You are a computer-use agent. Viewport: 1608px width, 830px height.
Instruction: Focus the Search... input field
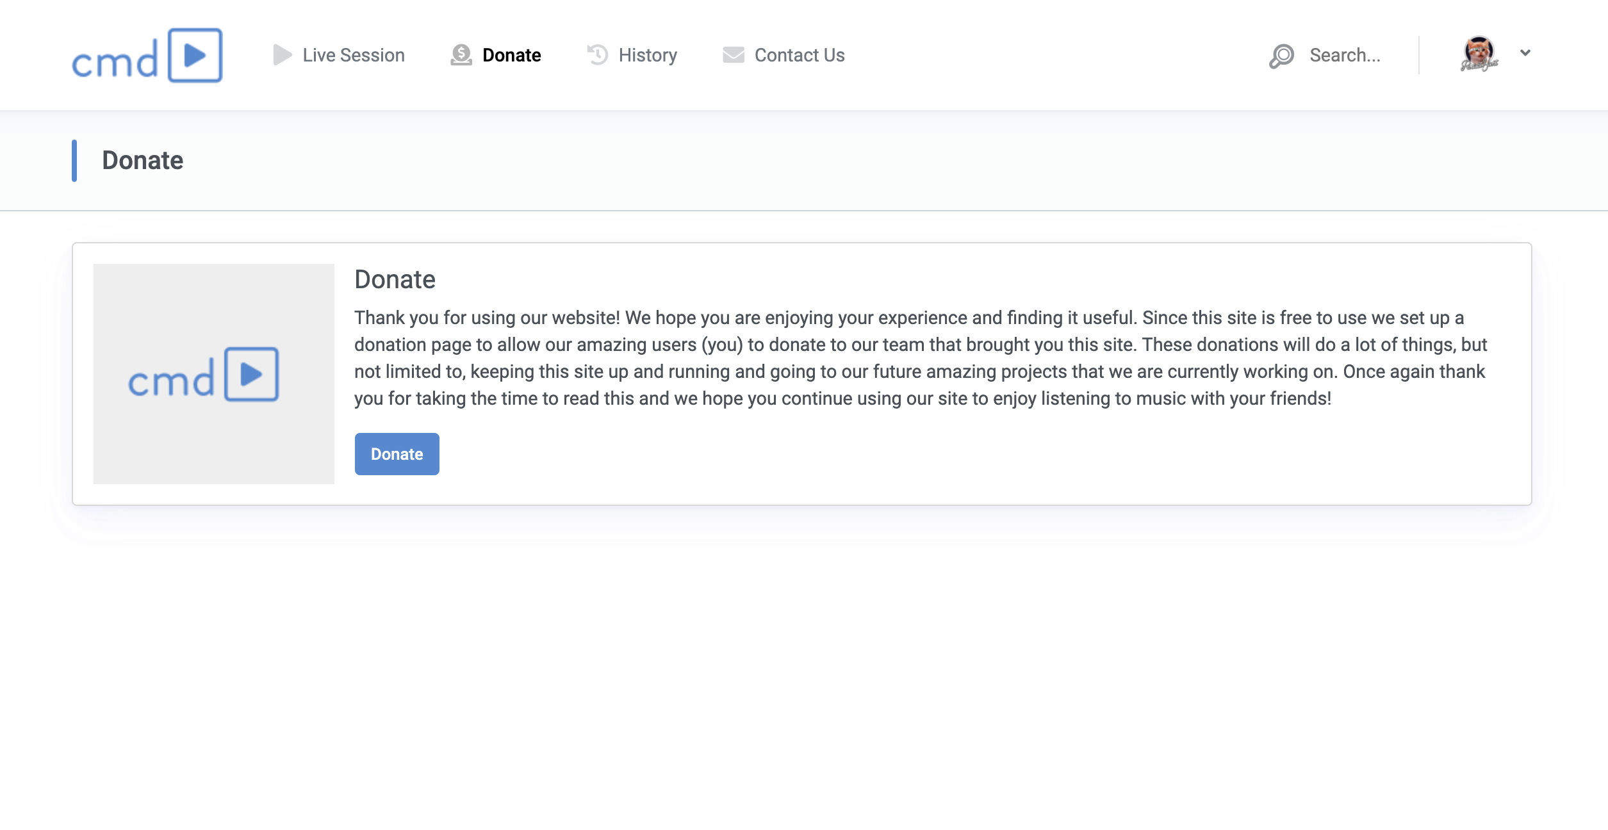click(1345, 55)
